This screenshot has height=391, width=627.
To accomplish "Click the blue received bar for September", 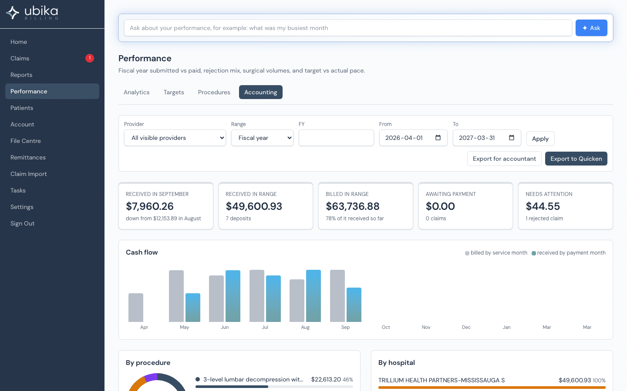I will pyautogui.click(x=354, y=305).
